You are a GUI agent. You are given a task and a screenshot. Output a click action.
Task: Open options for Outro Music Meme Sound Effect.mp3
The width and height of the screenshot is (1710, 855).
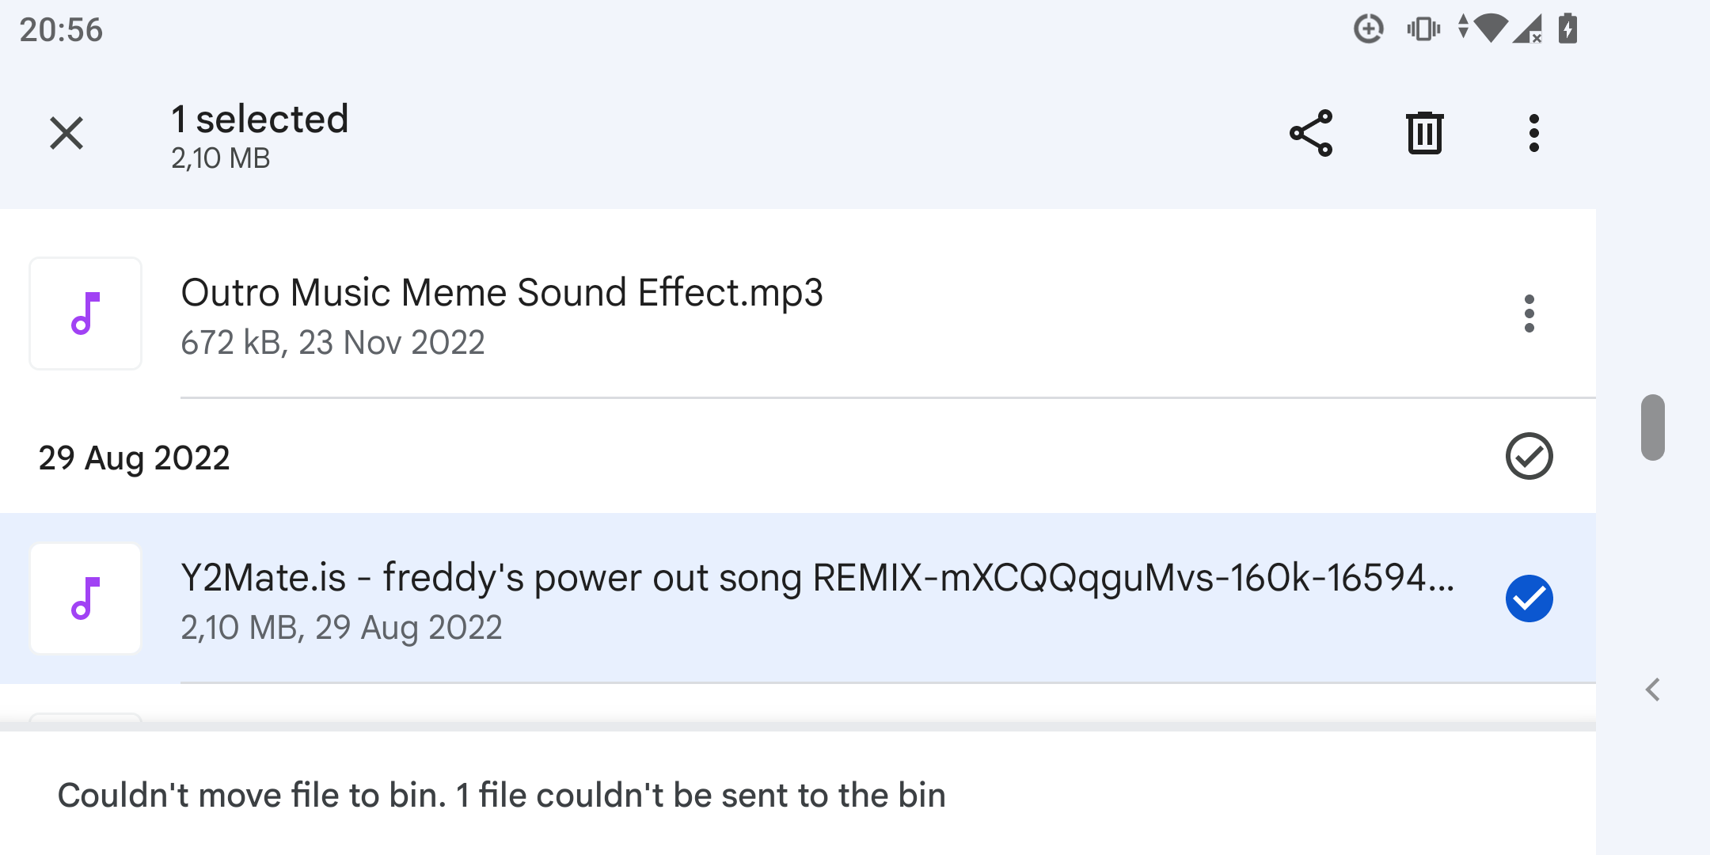click(1529, 313)
